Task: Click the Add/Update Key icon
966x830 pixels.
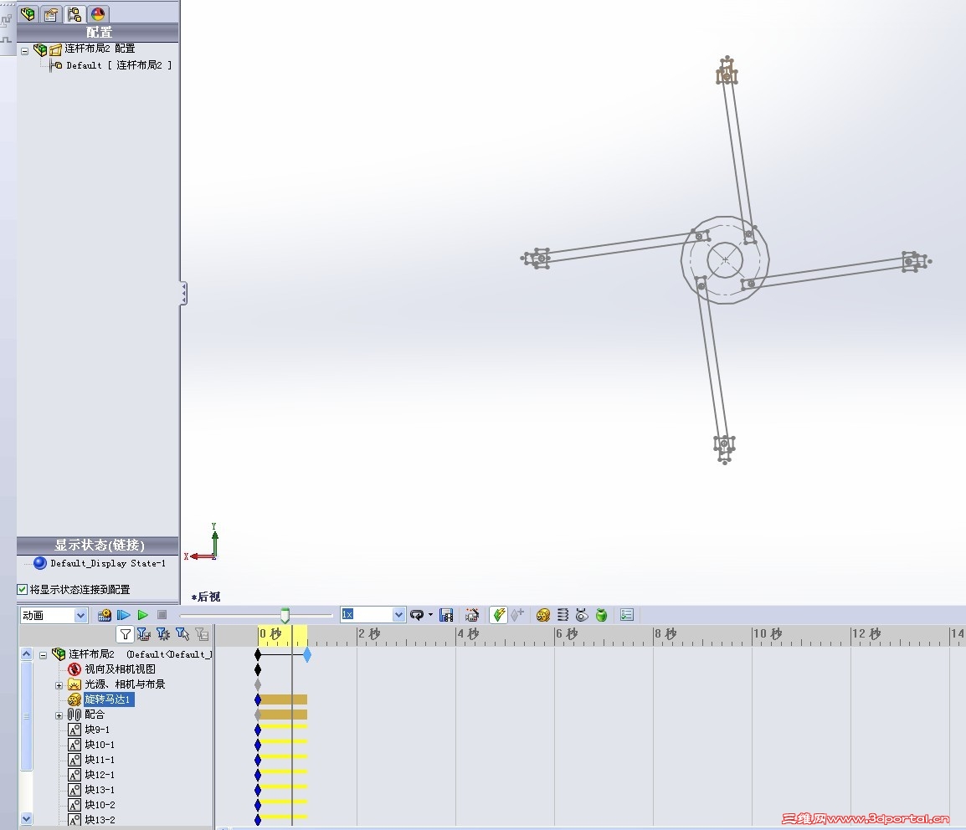Action: [x=517, y=614]
